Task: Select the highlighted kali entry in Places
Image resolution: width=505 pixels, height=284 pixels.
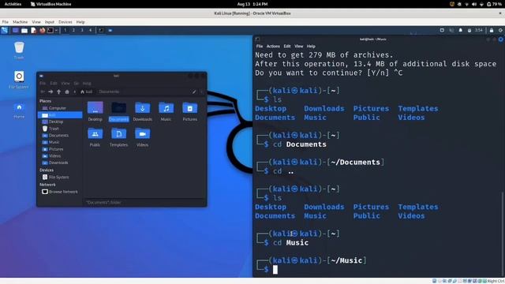Action: point(60,115)
